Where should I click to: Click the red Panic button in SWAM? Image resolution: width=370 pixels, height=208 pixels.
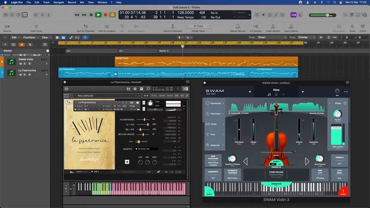343,191
